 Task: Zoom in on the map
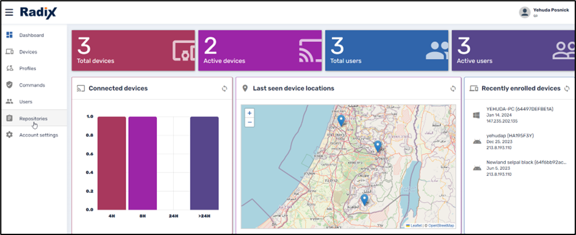click(x=250, y=113)
